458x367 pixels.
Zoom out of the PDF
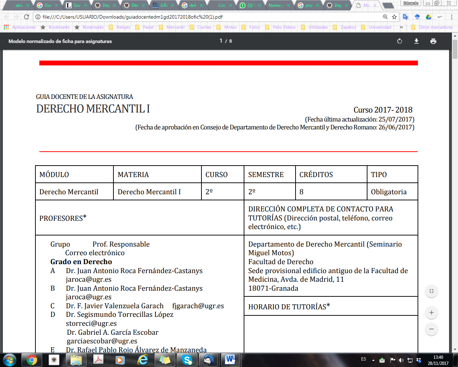click(432, 329)
